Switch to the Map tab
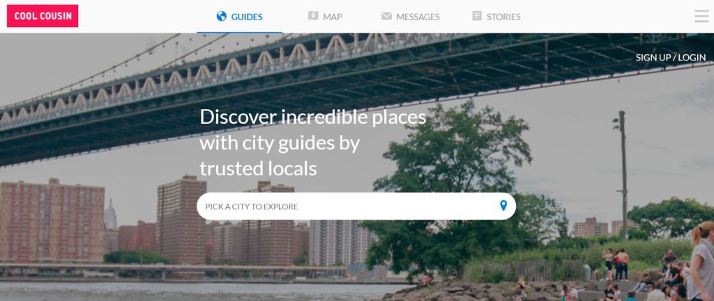 click(333, 17)
